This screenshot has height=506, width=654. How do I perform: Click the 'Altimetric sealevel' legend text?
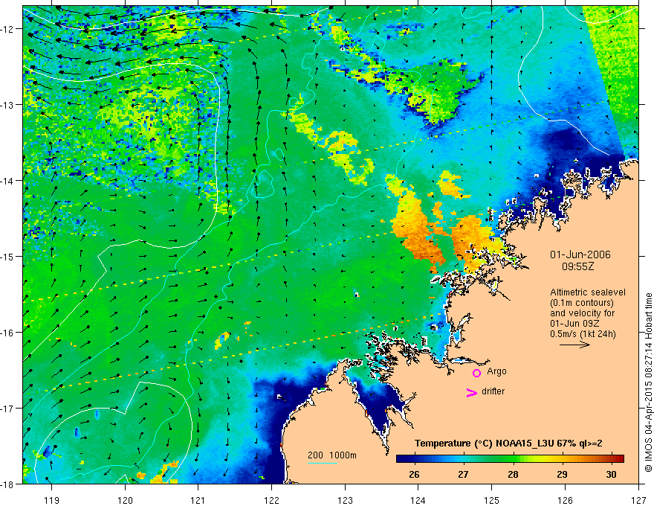(x=588, y=292)
